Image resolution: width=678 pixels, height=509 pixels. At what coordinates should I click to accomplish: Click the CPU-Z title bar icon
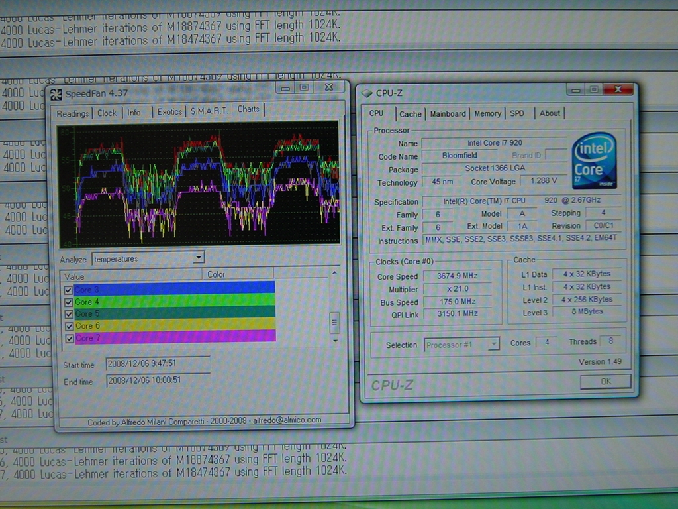click(367, 93)
